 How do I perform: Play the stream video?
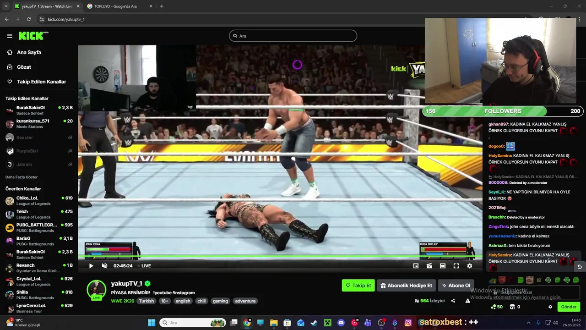[91, 266]
